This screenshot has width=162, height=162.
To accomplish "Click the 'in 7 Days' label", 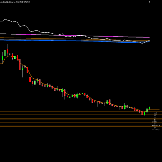I will coord(156,130).
